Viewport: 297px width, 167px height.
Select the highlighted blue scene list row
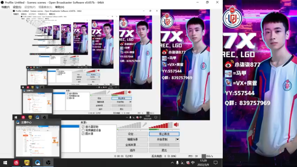tap(70, 126)
